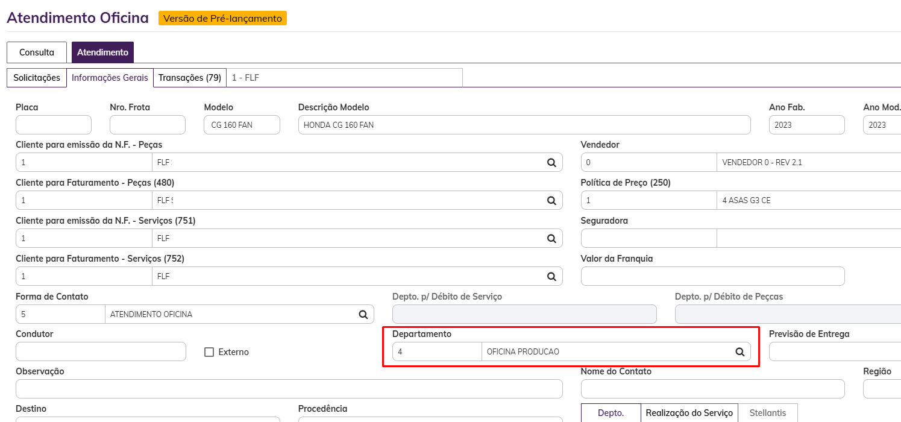Select the Informações Gerais tab
Image resolution: width=901 pixels, height=422 pixels.
pyautogui.click(x=110, y=78)
